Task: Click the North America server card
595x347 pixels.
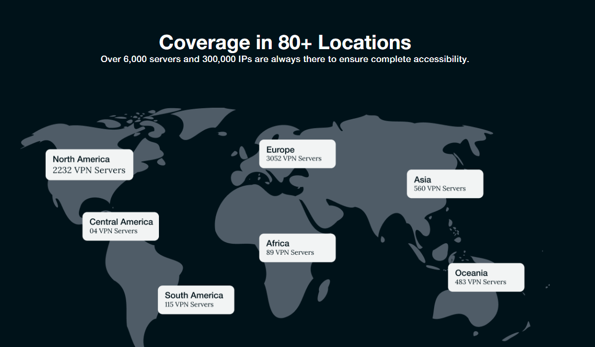Action: (89, 165)
